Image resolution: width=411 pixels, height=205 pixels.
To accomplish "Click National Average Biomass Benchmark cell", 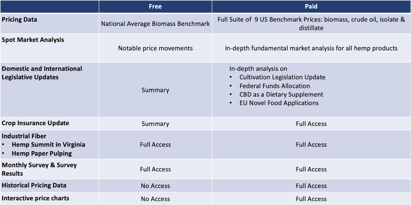I will click(155, 24).
